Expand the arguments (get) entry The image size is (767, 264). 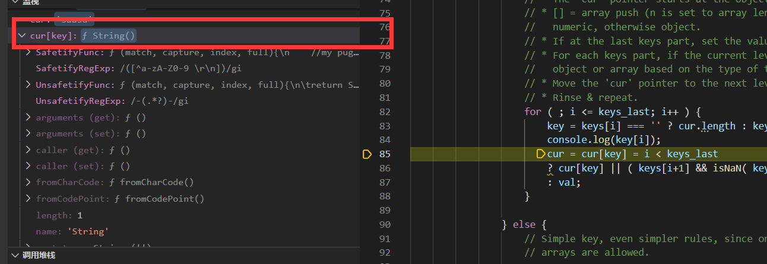28,117
